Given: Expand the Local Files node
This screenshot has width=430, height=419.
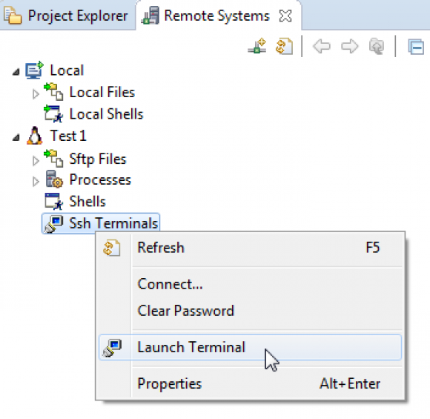Looking at the screenshot, I should pyautogui.click(x=36, y=94).
